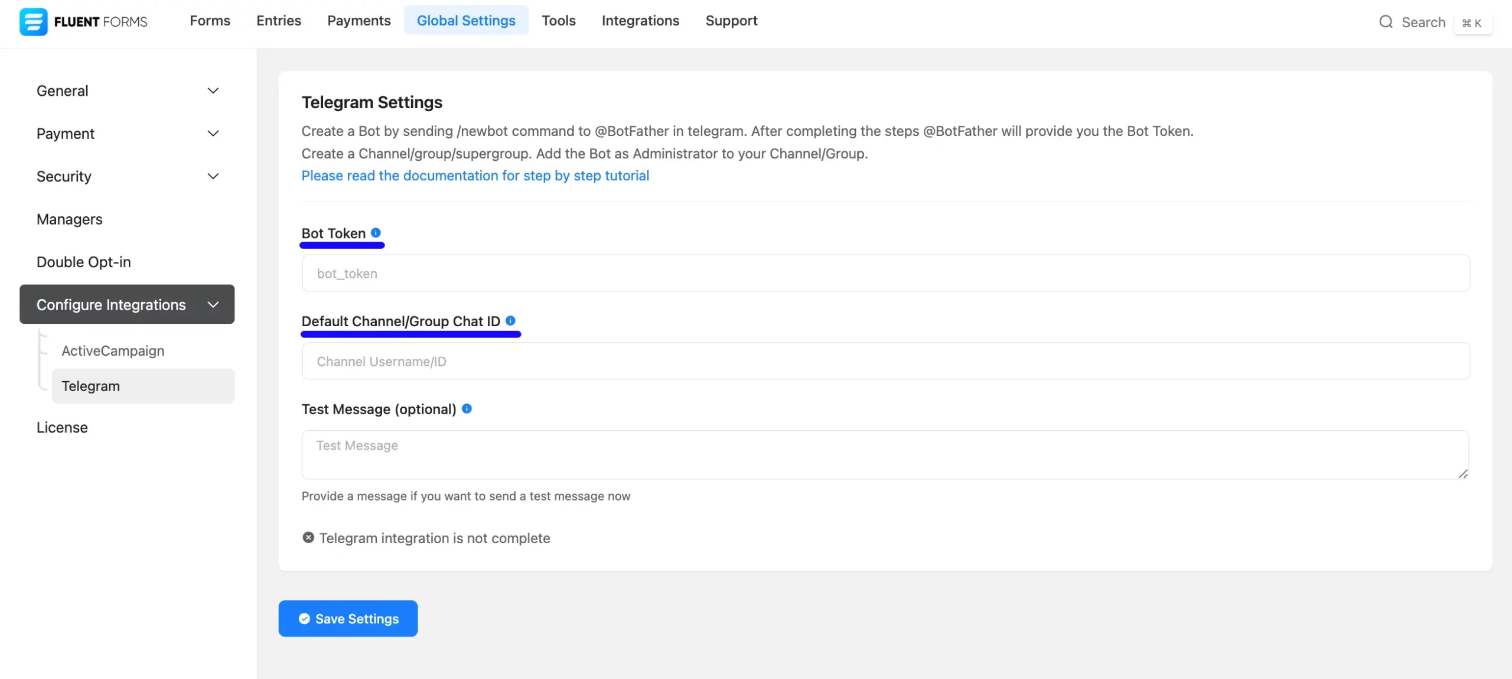Click the Telegram Settings heading
This screenshot has width=1512, height=679.
click(372, 102)
